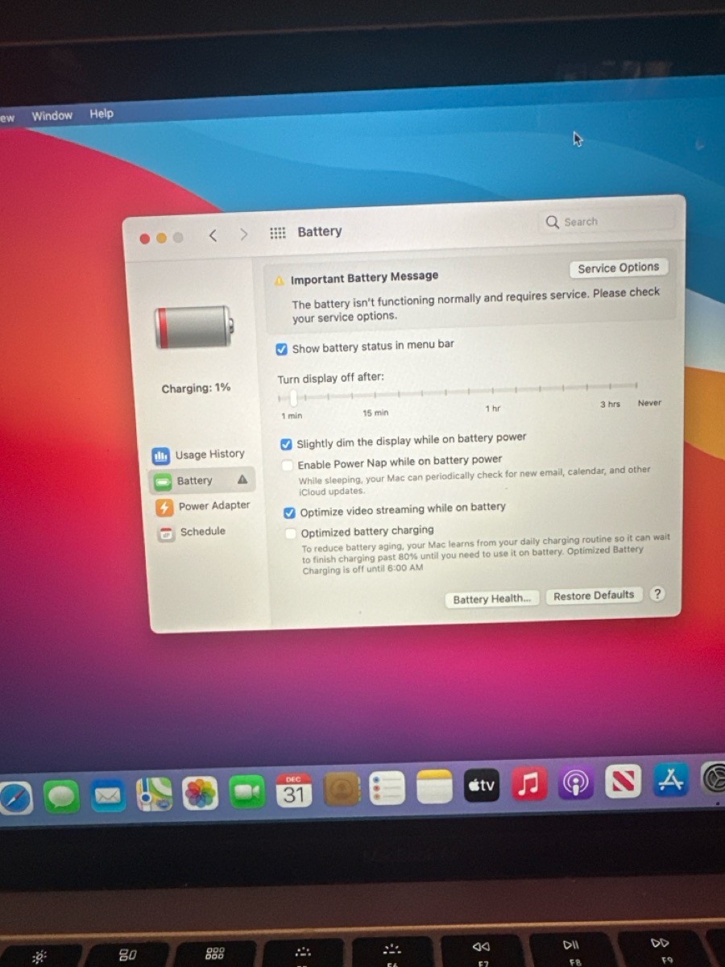Open Messages from the Dock

[61, 797]
